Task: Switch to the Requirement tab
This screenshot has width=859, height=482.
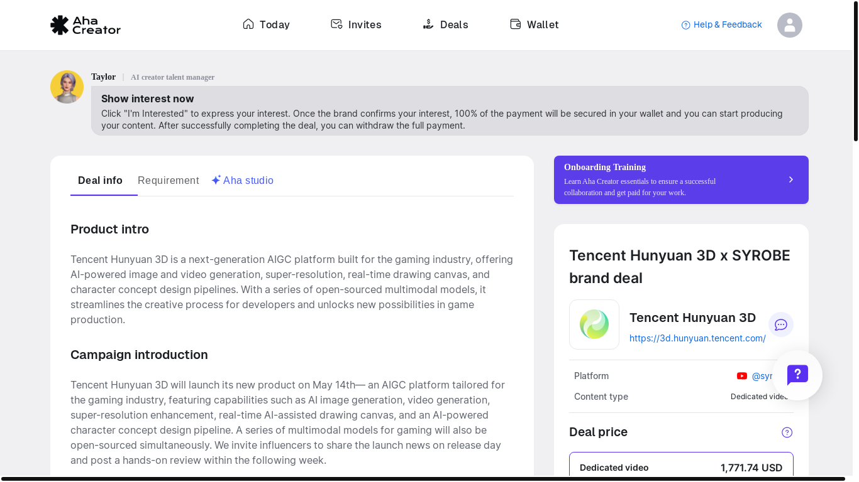Action: click(x=169, y=181)
